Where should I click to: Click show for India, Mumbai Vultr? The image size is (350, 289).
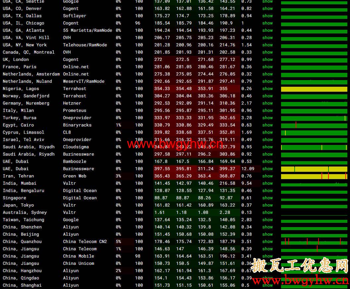pyautogui.click(x=267, y=183)
